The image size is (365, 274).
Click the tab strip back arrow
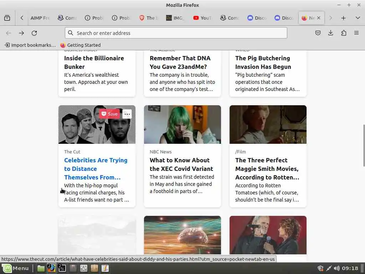point(22,18)
